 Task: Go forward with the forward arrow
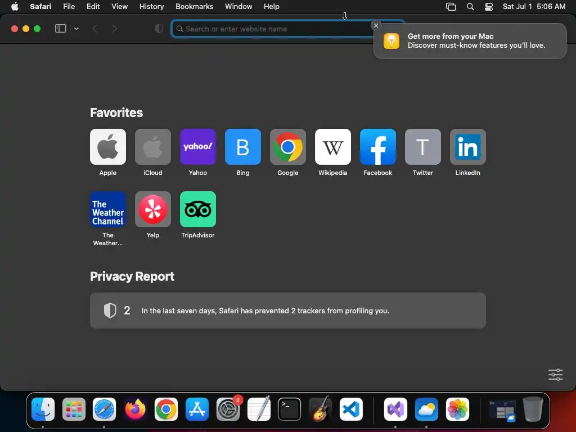[x=114, y=29]
